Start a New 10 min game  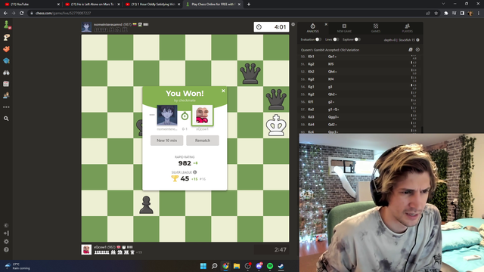click(166, 141)
